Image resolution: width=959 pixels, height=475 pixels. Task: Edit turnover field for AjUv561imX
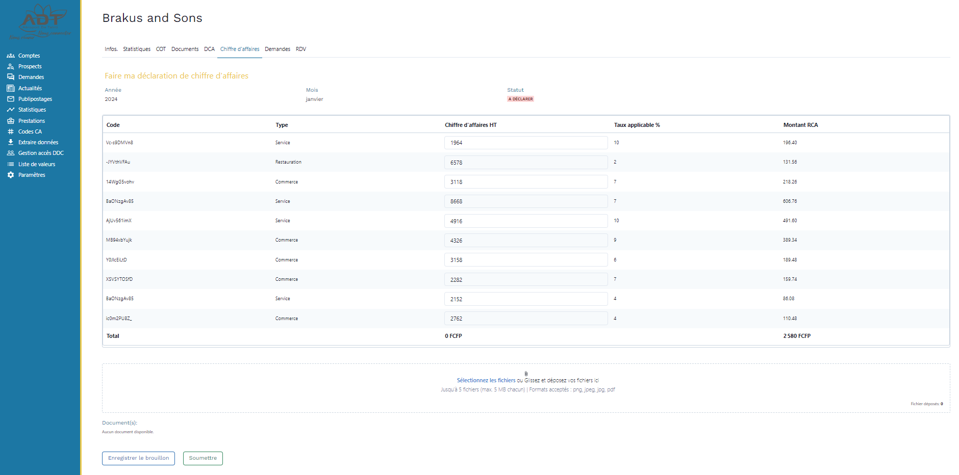pos(526,221)
